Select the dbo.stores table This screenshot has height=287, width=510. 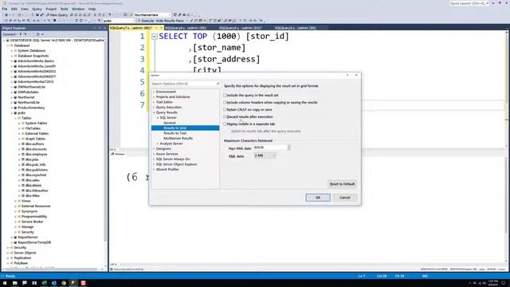point(33,186)
